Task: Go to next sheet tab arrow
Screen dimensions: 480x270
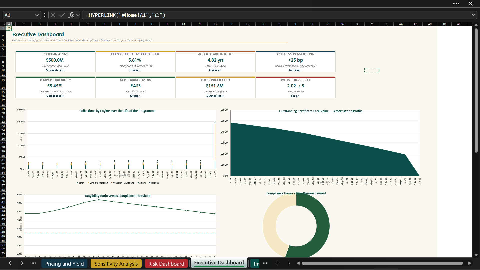Action: [22, 263]
